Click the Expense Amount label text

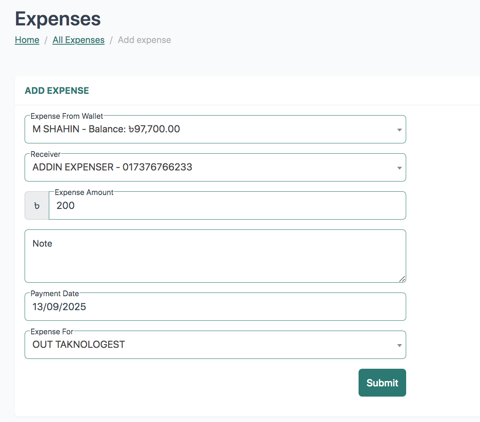tap(84, 193)
